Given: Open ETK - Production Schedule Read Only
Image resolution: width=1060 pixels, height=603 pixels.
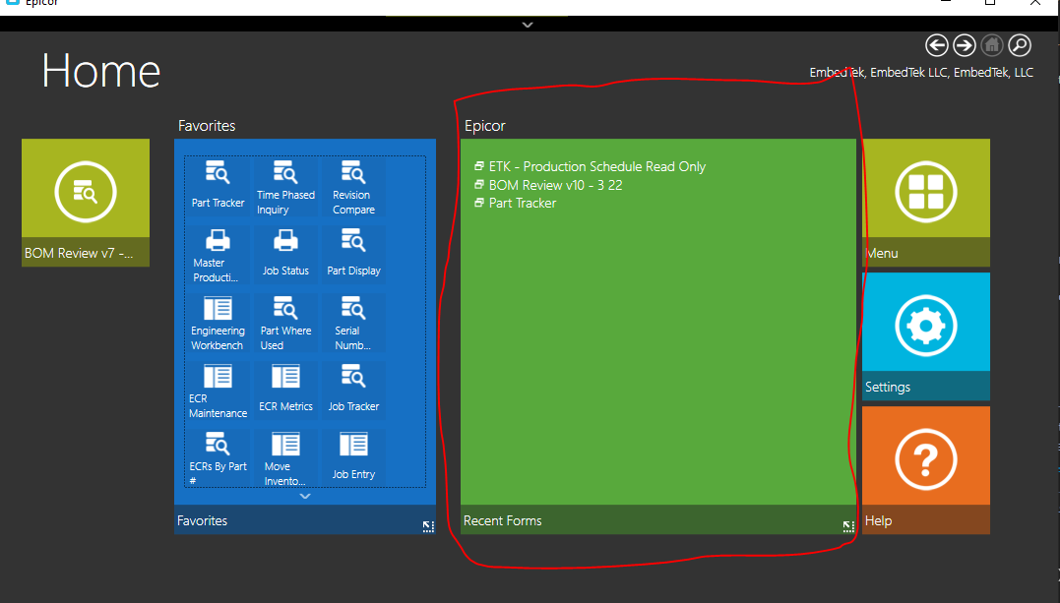Looking at the screenshot, I should point(591,166).
